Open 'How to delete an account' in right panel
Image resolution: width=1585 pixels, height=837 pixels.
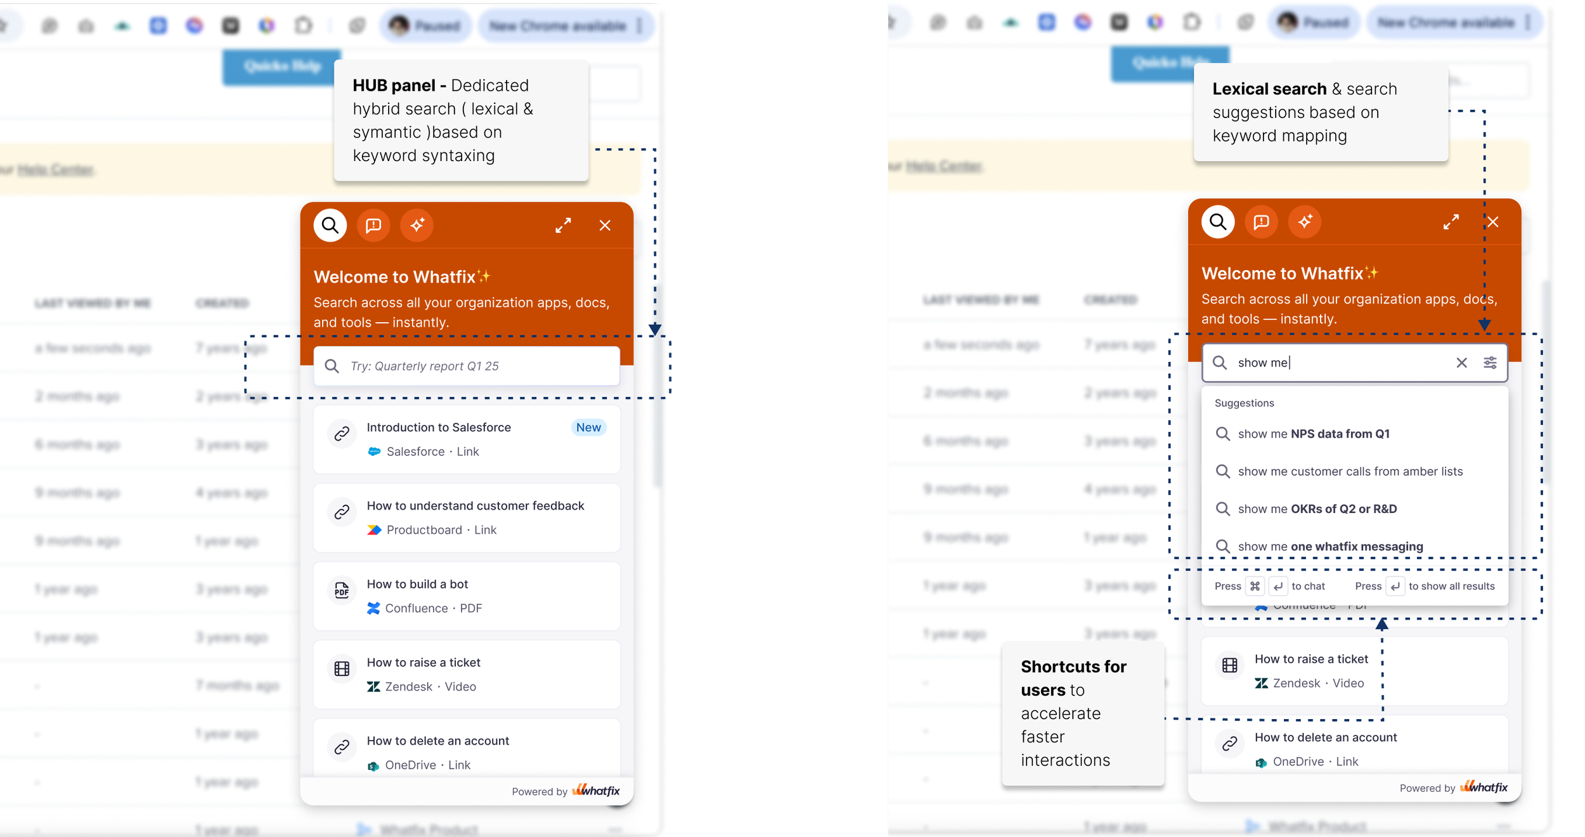1355,745
